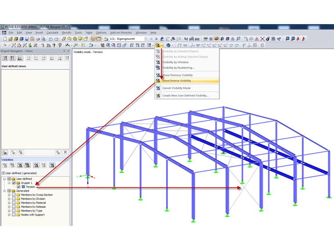Click the red X delete icon in main toolbar
This screenshot has height=250, width=334.
pyautogui.click(x=262, y=39)
